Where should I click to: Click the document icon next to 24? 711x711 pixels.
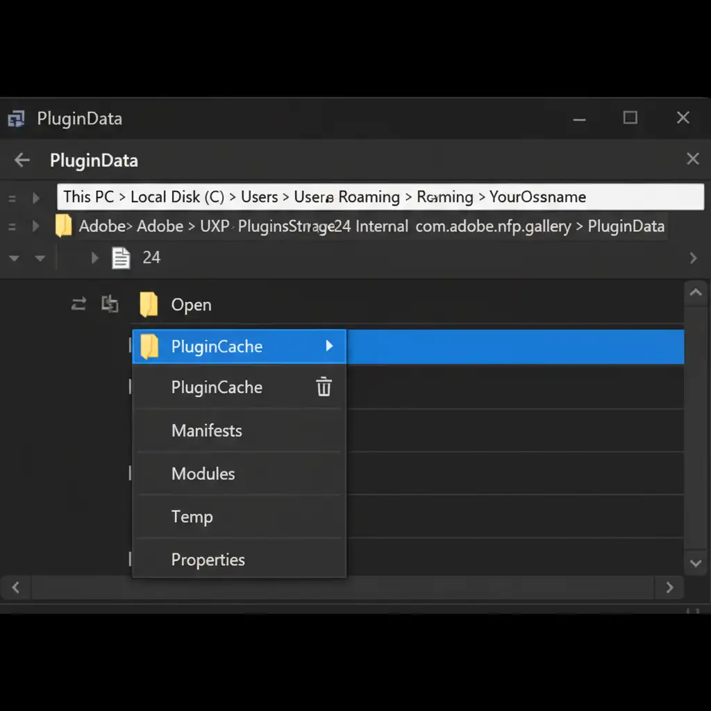(121, 258)
